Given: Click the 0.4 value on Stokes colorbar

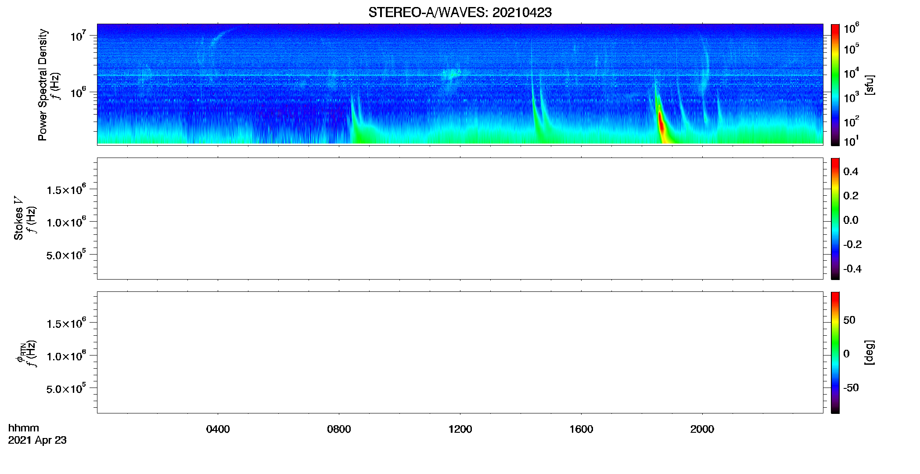Looking at the screenshot, I should [851, 172].
